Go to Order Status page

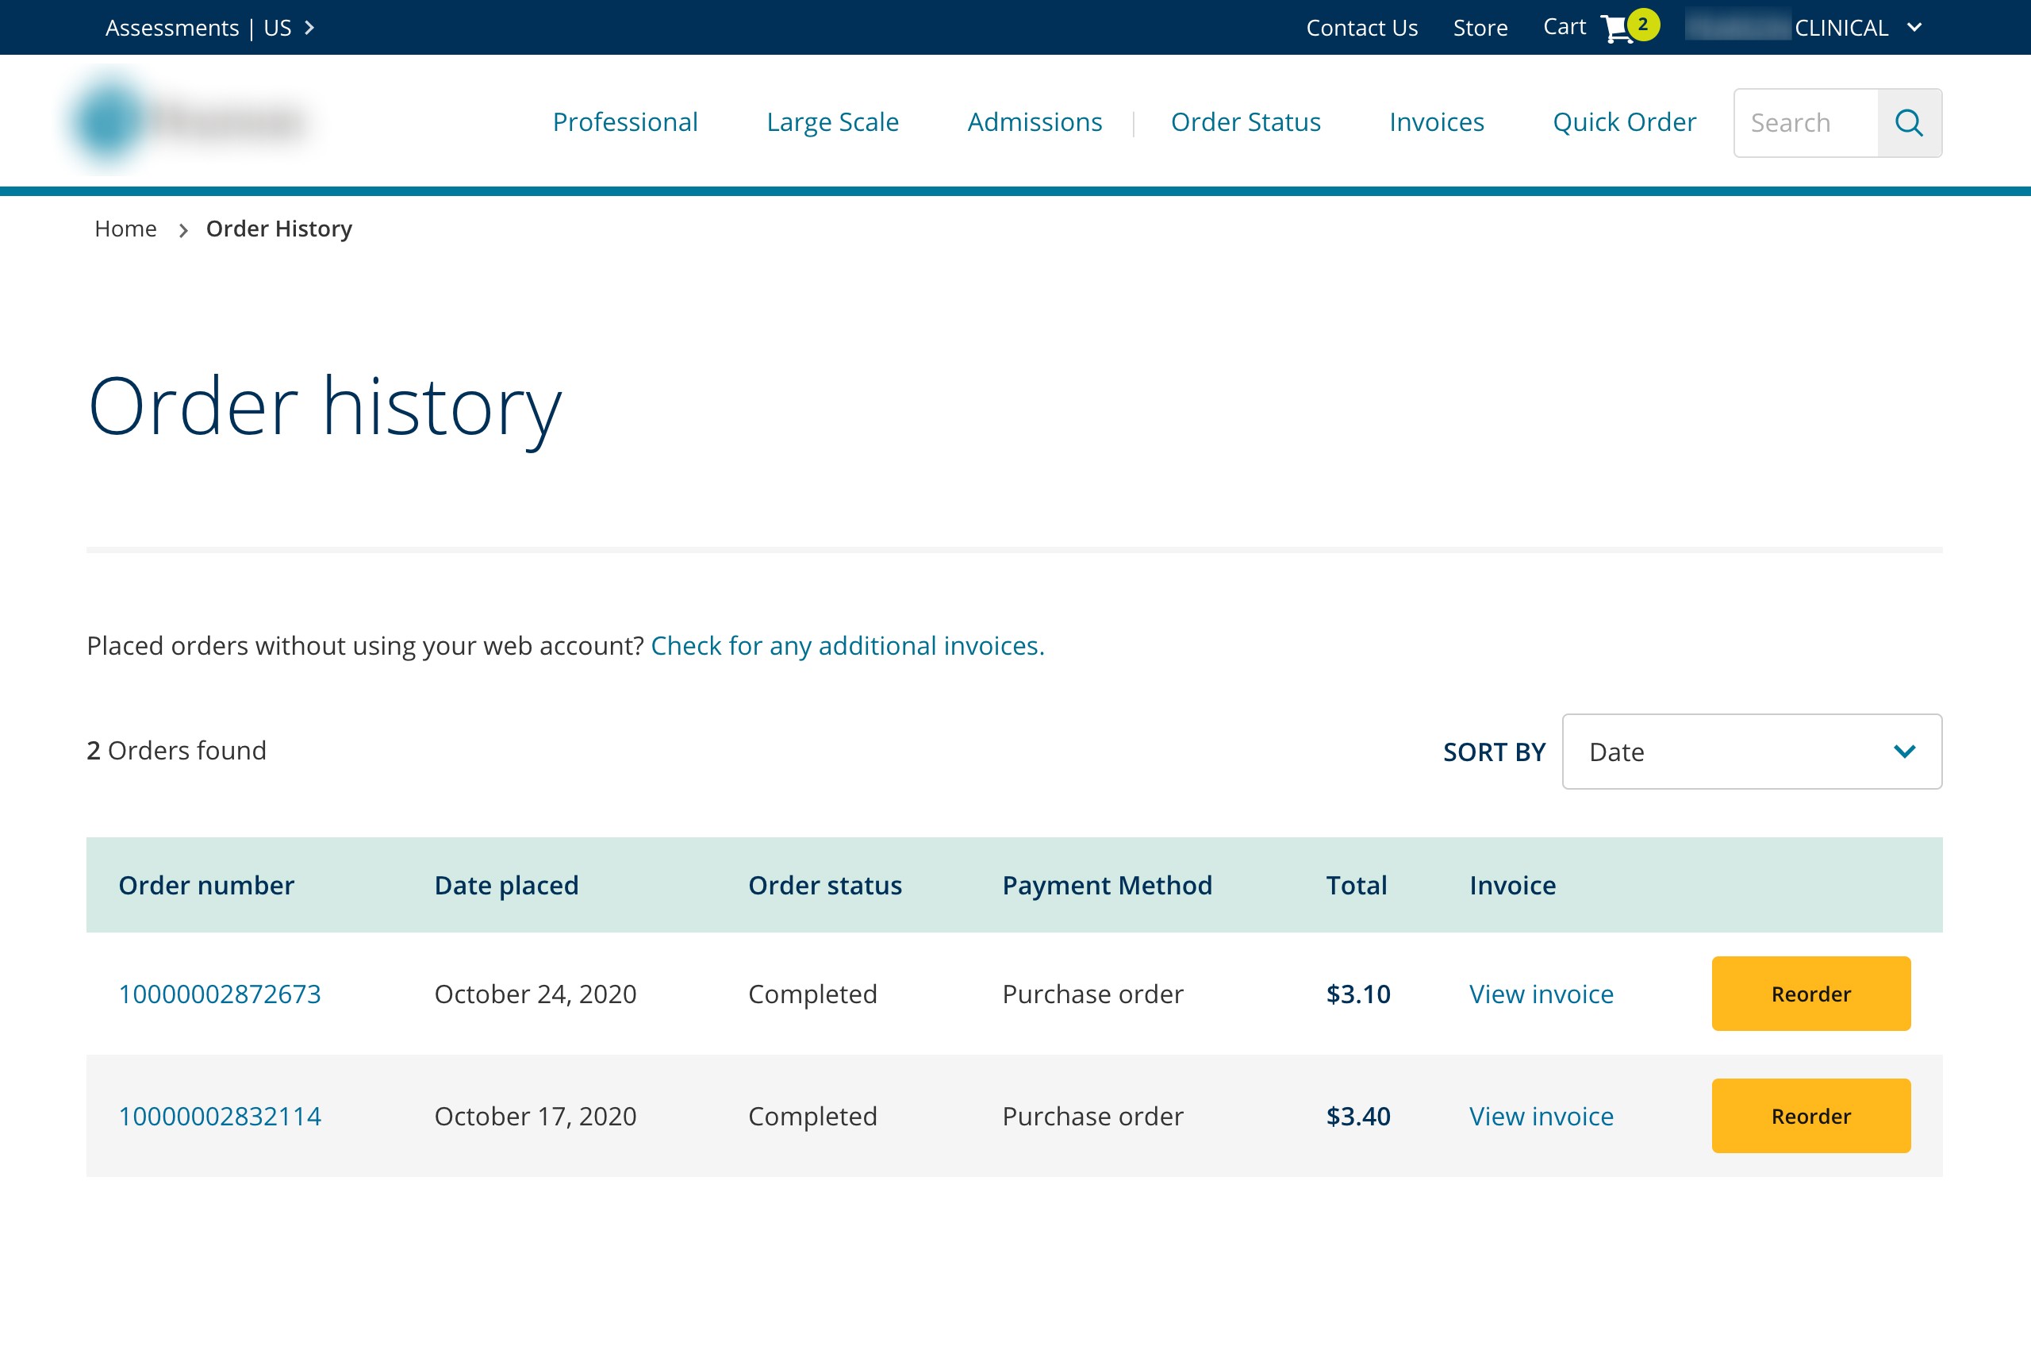(1245, 122)
